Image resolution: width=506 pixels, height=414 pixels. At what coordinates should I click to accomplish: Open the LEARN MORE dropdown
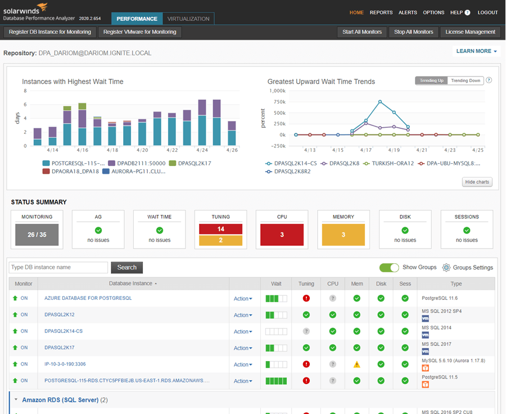point(476,51)
